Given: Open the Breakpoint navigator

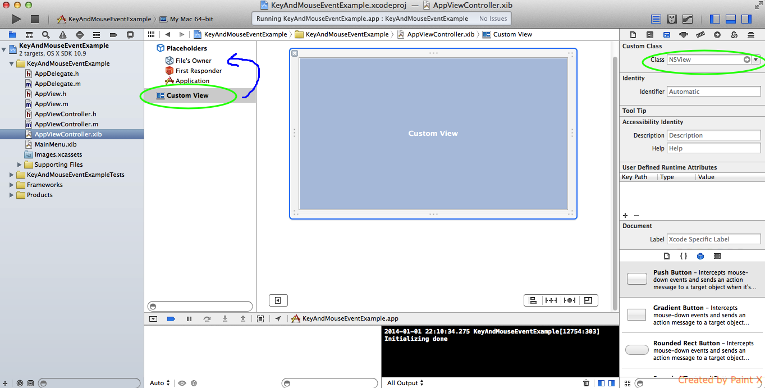Looking at the screenshot, I should 113,35.
